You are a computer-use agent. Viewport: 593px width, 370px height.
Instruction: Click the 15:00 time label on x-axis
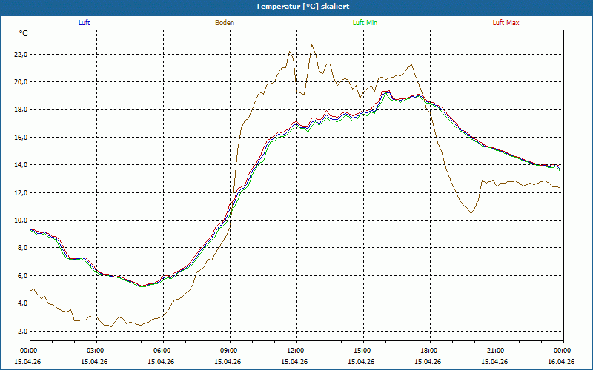coord(363,350)
